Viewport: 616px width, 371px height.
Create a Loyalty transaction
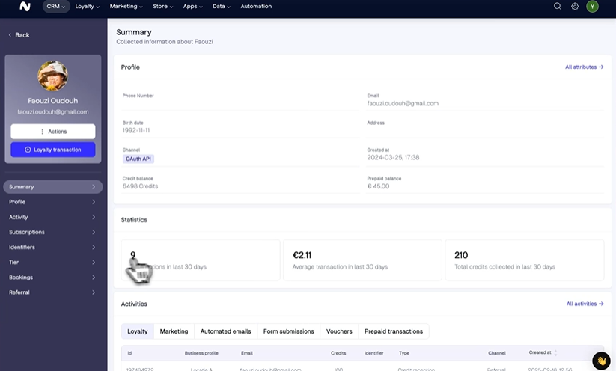[x=53, y=150]
